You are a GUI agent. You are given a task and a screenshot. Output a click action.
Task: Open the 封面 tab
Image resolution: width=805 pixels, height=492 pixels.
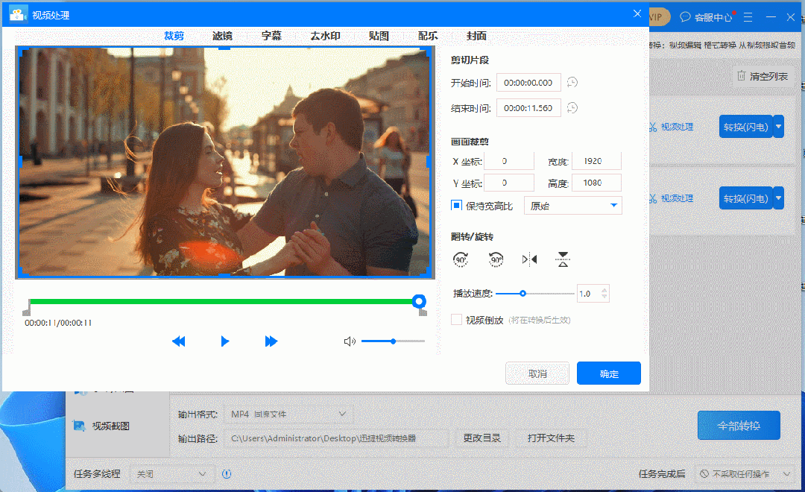[x=476, y=36]
